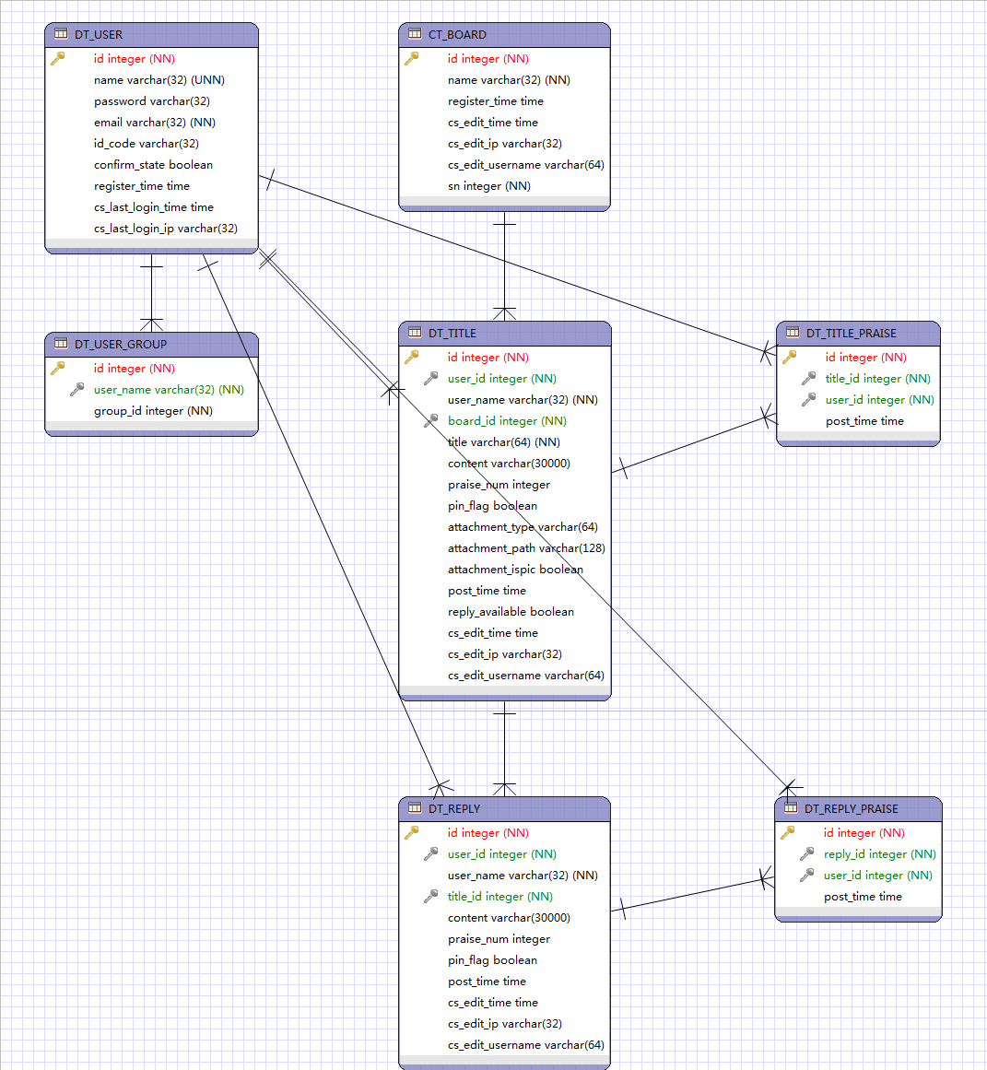Click 'post_time time' in DT_REPLY_PRAISE
The image size is (987, 1070).
[863, 896]
